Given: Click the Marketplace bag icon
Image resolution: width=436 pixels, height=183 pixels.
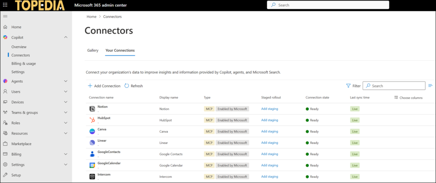Looking at the screenshot, I should point(5,144).
